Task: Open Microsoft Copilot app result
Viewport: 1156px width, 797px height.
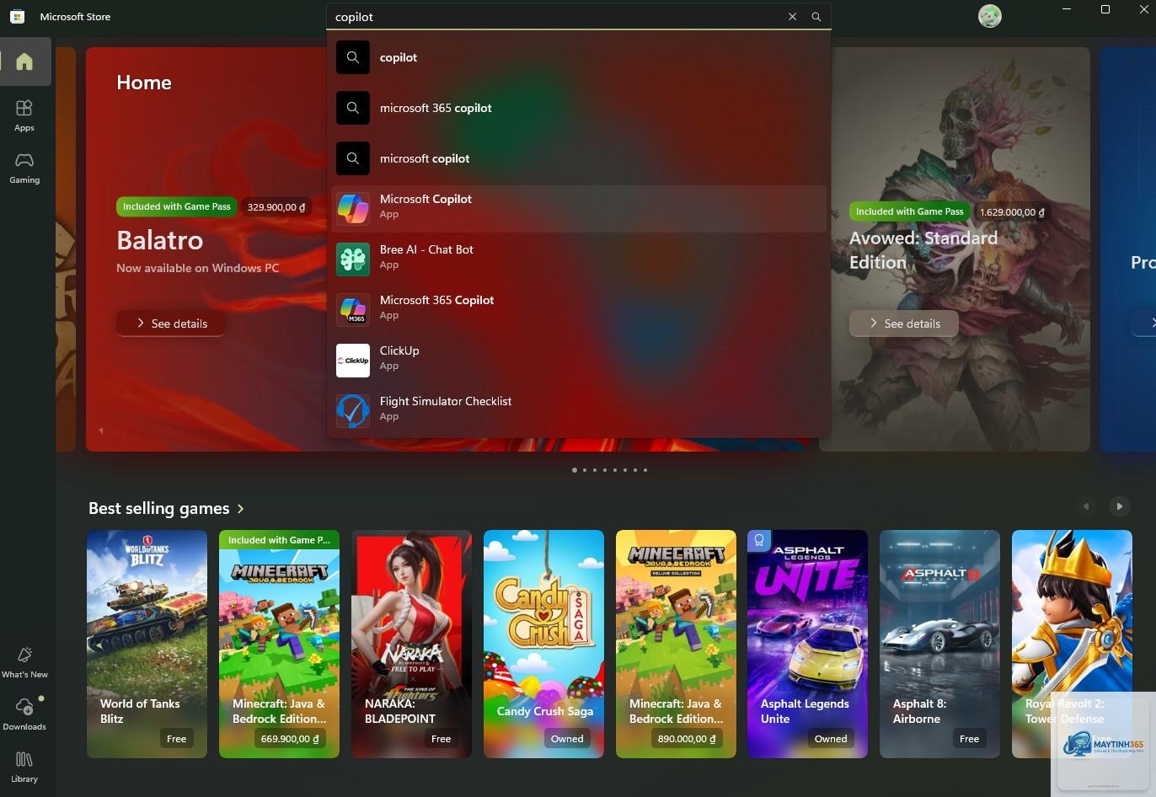Action: [578, 209]
